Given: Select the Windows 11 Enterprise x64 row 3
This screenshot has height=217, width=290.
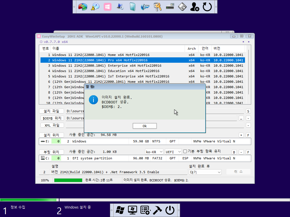Looking at the screenshot, I should click(143, 66).
